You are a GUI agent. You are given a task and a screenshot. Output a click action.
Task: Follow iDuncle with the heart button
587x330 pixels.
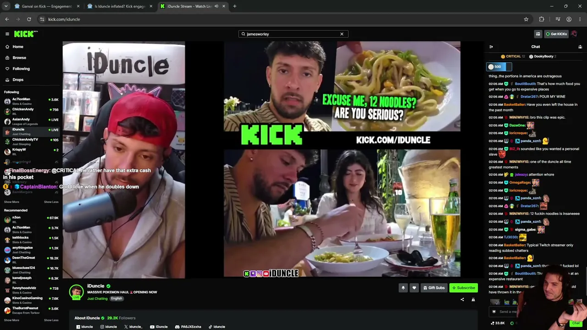point(414,288)
